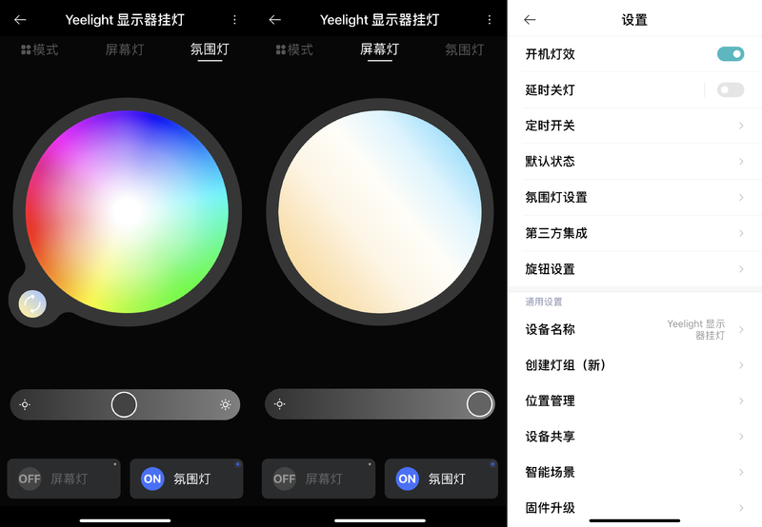The height and width of the screenshot is (527, 762).
Task: Toggle the 开机灯效 switch
Action: pos(731,54)
